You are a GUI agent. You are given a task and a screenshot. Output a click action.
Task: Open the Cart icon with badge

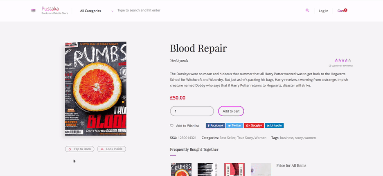pyautogui.click(x=342, y=11)
